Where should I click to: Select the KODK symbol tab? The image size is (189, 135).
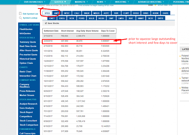point(156,13)
